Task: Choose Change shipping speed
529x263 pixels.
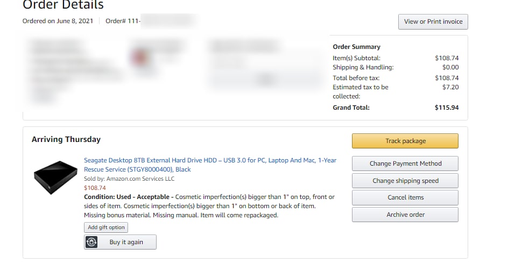Action: coord(405,181)
